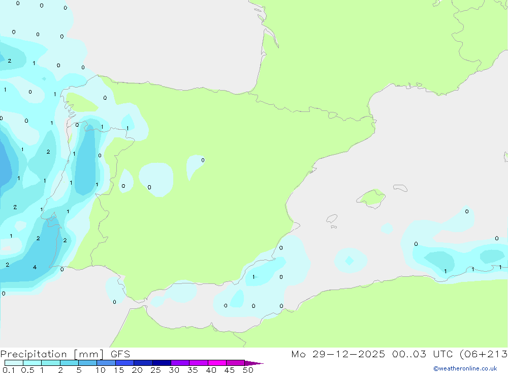This screenshot has width=508, height=373.
Task: Pick the 10–15 mm legend swatch
Action: coord(106,363)
